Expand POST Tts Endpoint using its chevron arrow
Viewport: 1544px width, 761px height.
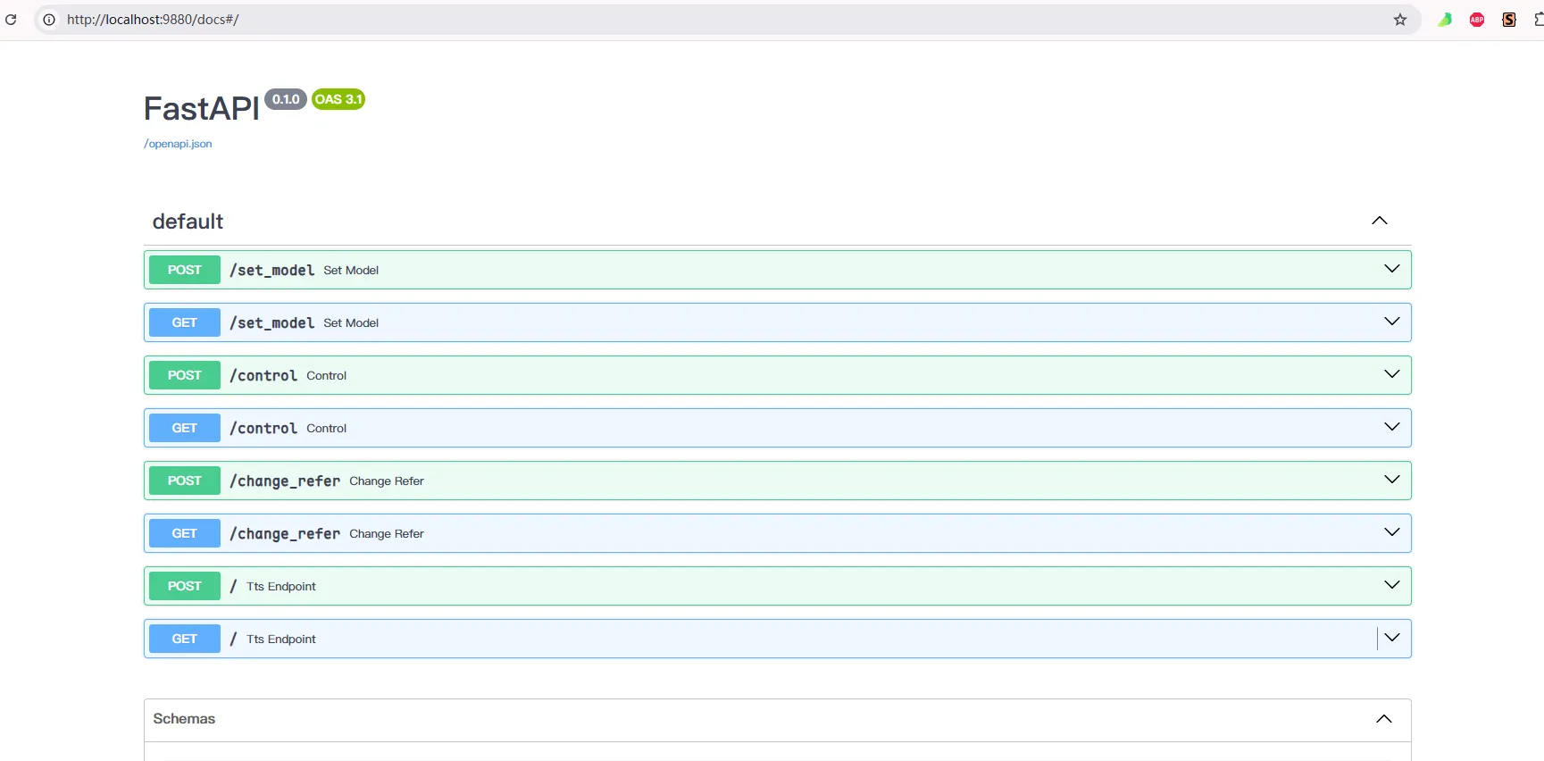click(1391, 585)
